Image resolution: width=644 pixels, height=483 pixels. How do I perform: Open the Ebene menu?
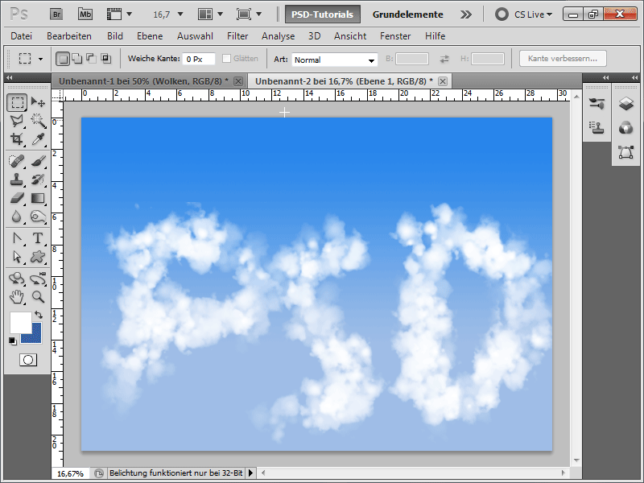[x=150, y=36]
